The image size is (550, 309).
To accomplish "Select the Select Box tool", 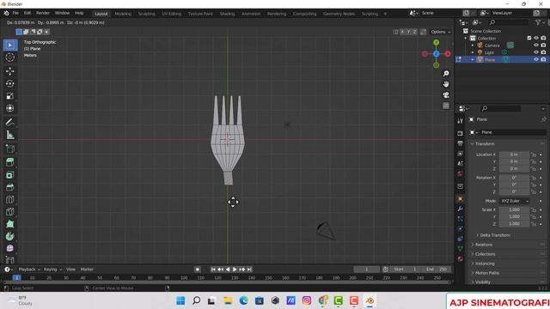I will point(9,45).
